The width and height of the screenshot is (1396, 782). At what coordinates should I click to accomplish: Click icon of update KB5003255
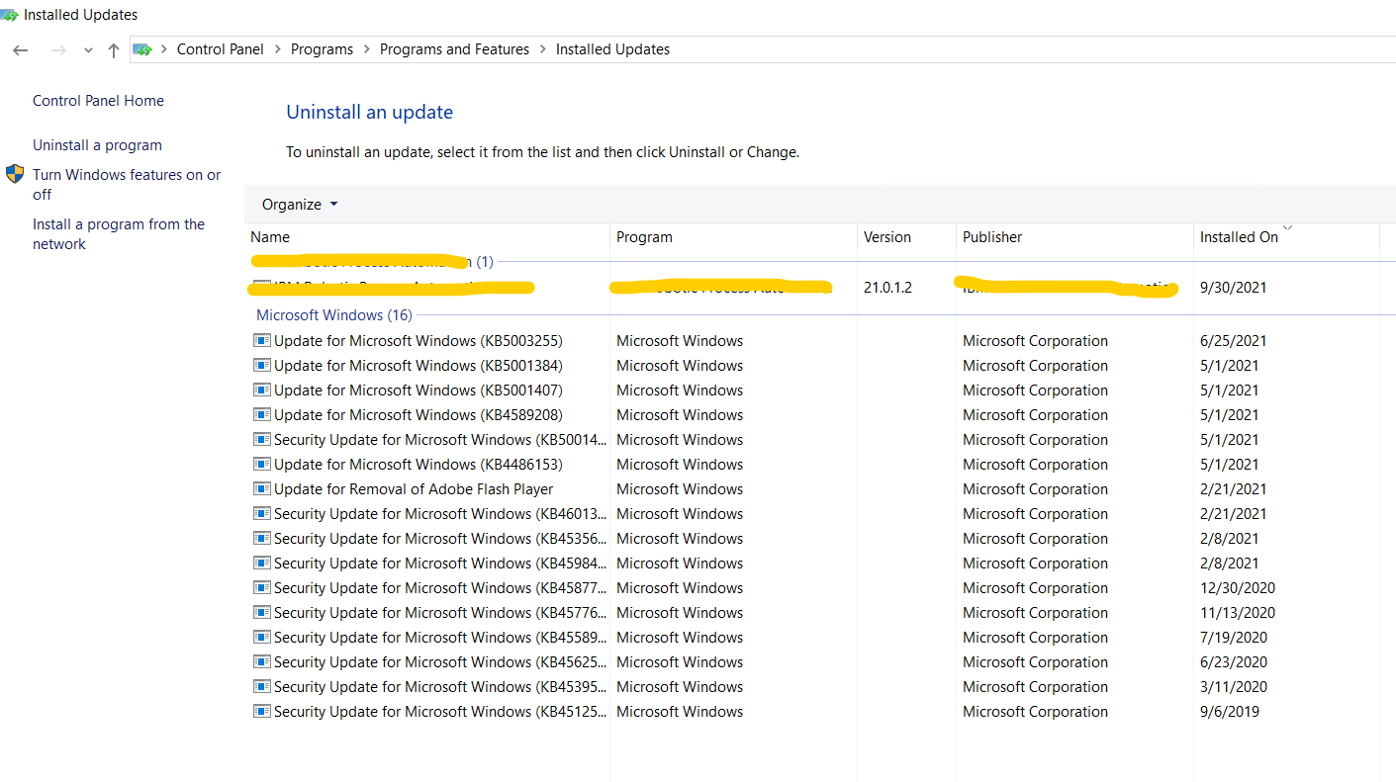(262, 341)
